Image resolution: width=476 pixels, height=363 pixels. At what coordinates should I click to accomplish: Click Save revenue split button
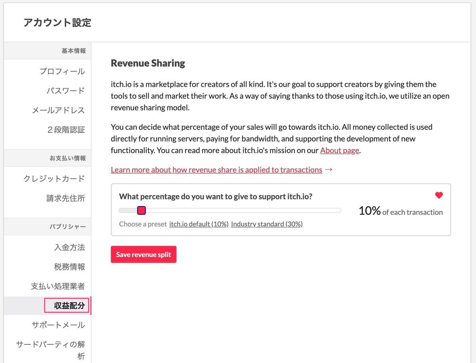[144, 254]
